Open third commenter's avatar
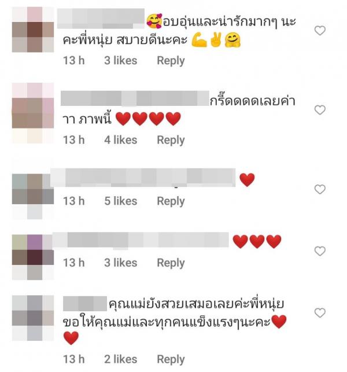The image size is (347, 372). click(33, 197)
